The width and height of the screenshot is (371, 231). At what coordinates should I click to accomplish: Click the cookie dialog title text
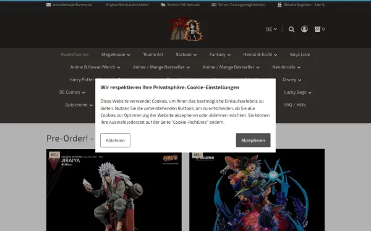pyautogui.click(x=169, y=87)
